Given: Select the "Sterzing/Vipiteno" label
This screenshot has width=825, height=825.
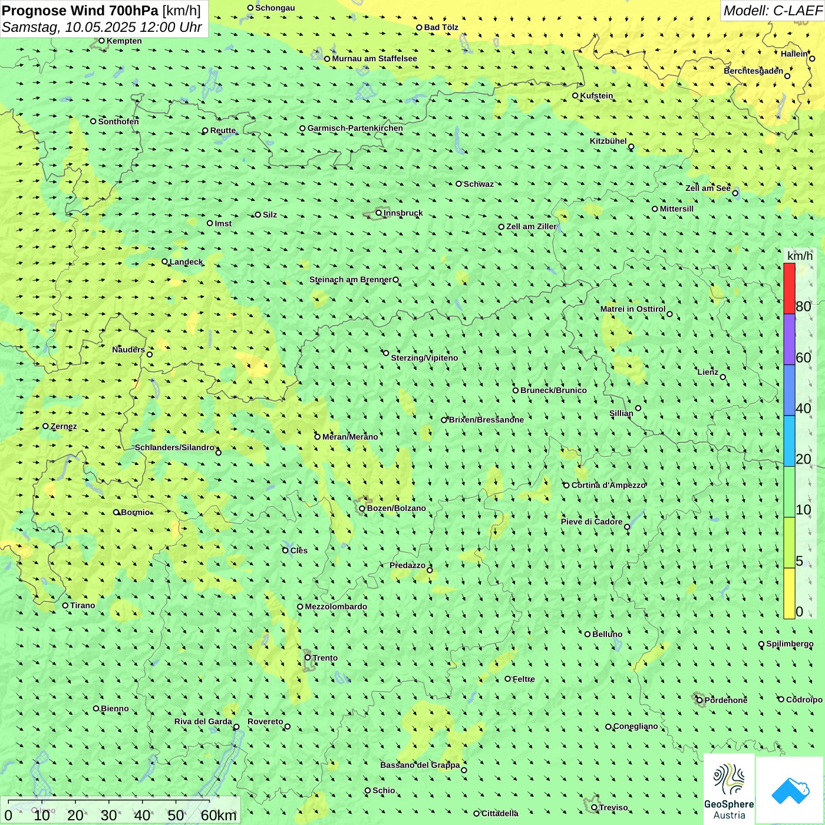Looking at the screenshot, I should (424, 358).
